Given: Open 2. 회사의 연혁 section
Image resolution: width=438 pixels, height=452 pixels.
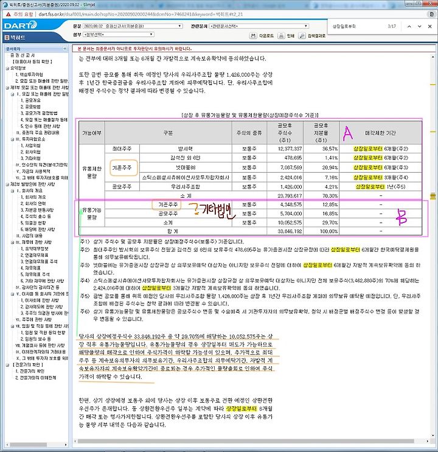Looking at the screenshot, I should (33, 204).
